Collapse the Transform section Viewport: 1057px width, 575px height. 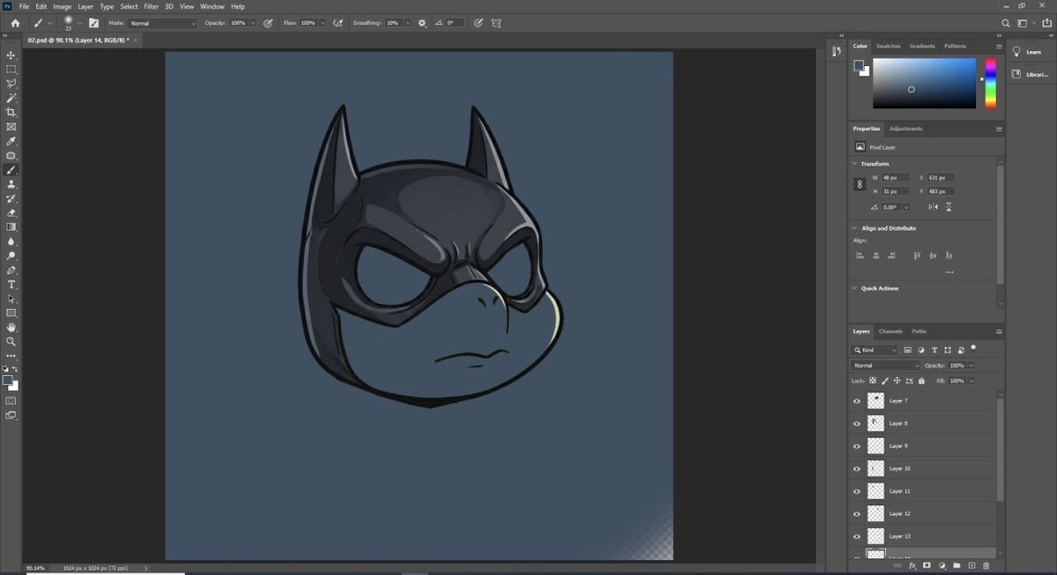coord(854,164)
